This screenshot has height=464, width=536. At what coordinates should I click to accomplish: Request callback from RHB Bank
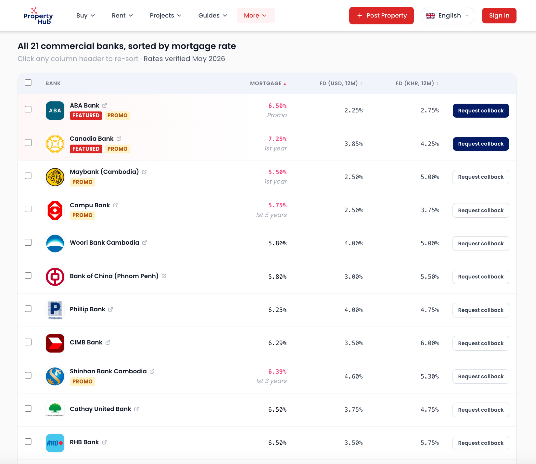(x=481, y=443)
